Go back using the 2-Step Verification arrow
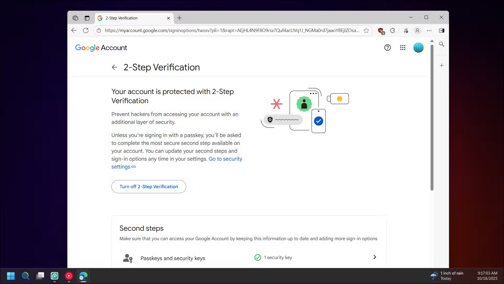This screenshot has width=504, height=284. 114,67
